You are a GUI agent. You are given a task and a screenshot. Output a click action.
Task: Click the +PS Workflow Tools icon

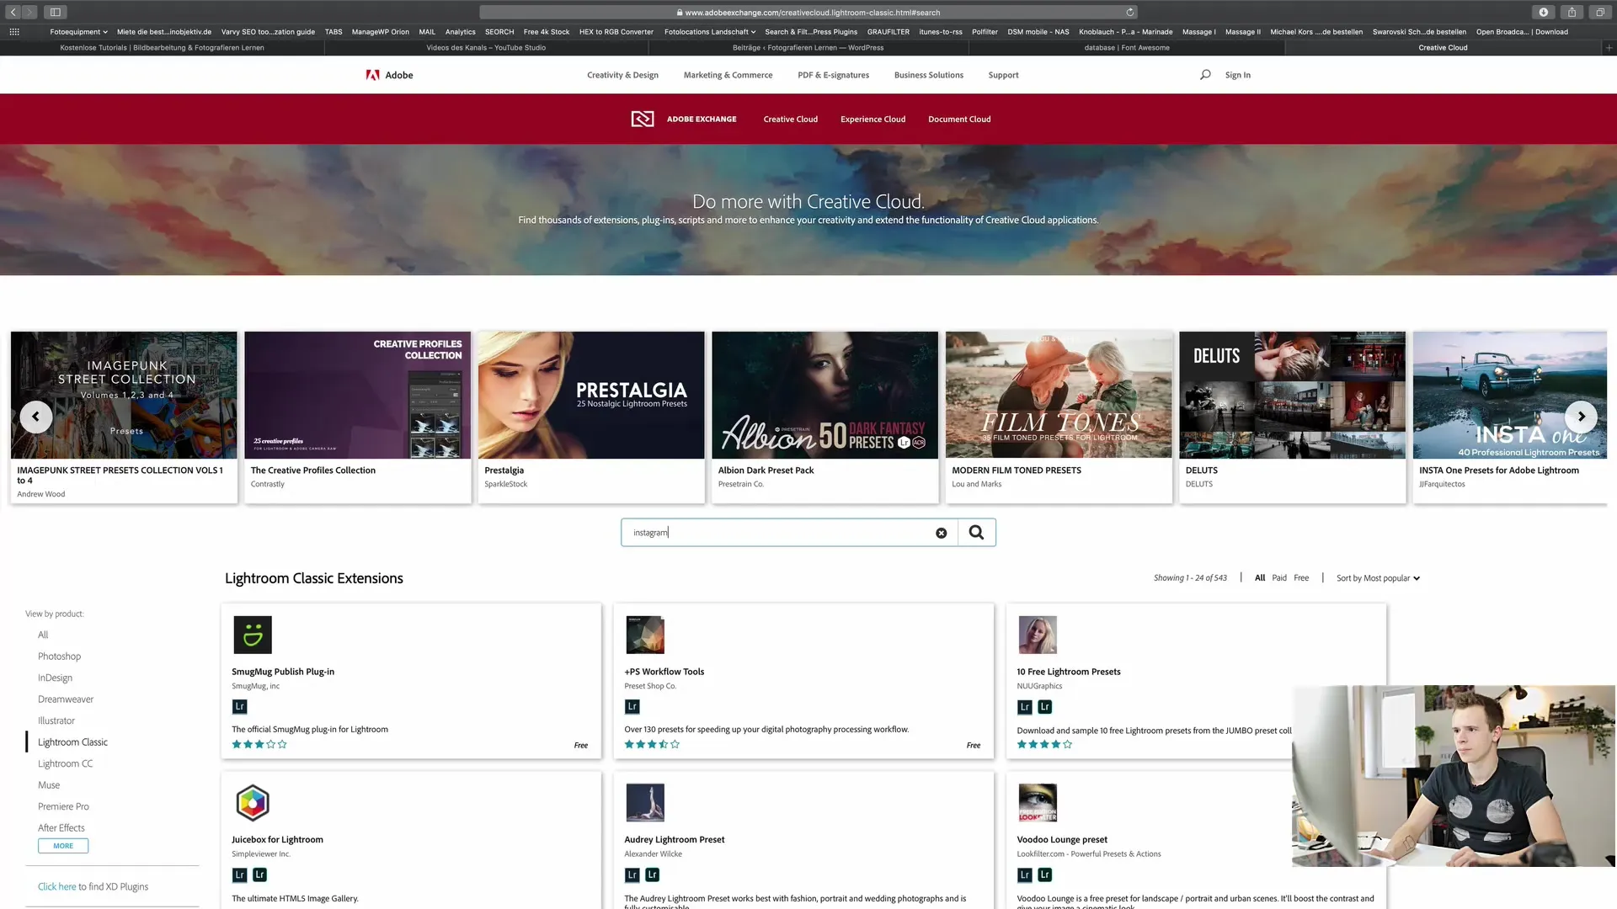click(645, 635)
